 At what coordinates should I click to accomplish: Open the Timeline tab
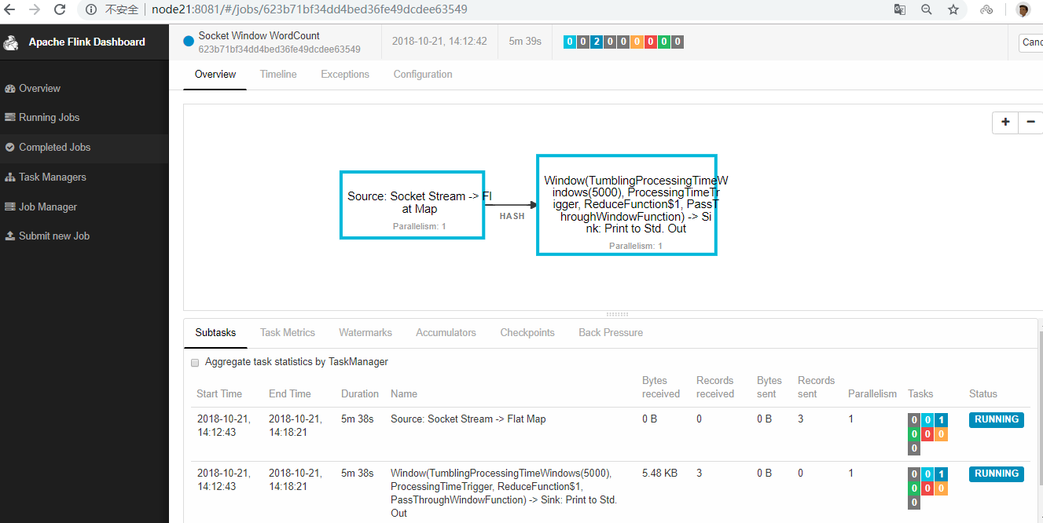click(278, 75)
